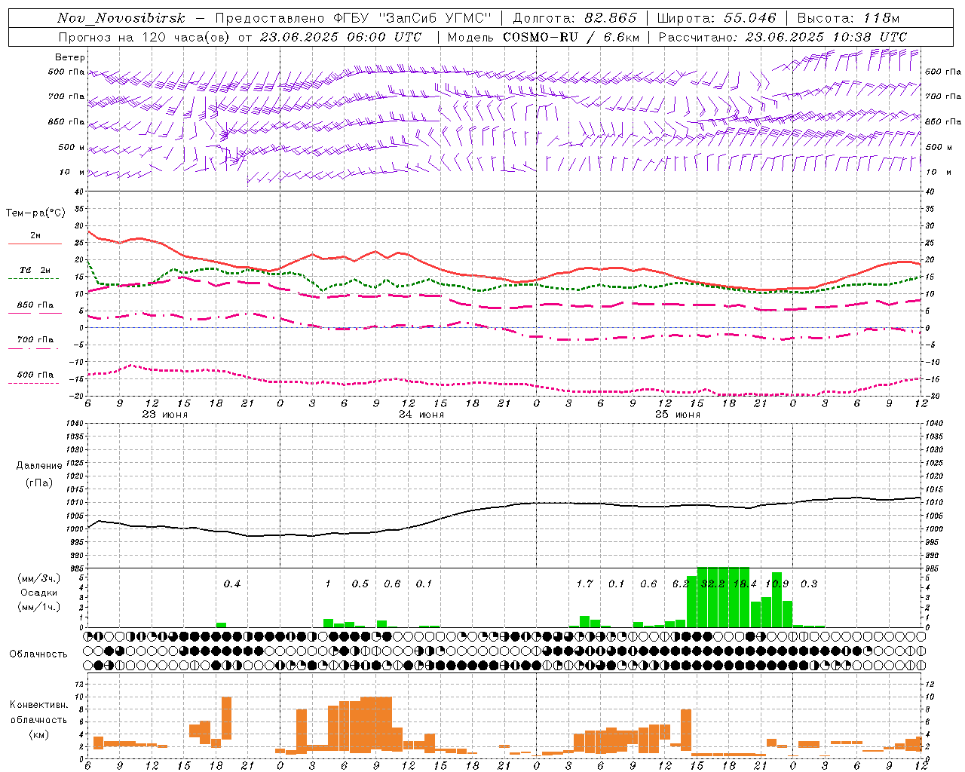Click the elevation label Высота: 118м
This screenshot has height=772, width=965.
pyautogui.click(x=848, y=18)
